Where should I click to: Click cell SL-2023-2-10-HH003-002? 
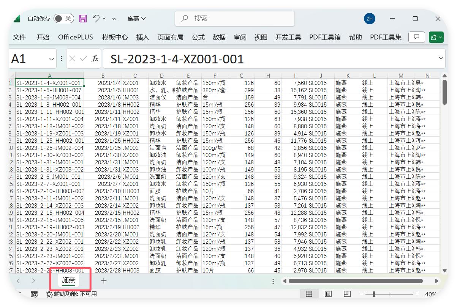click(50, 191)
